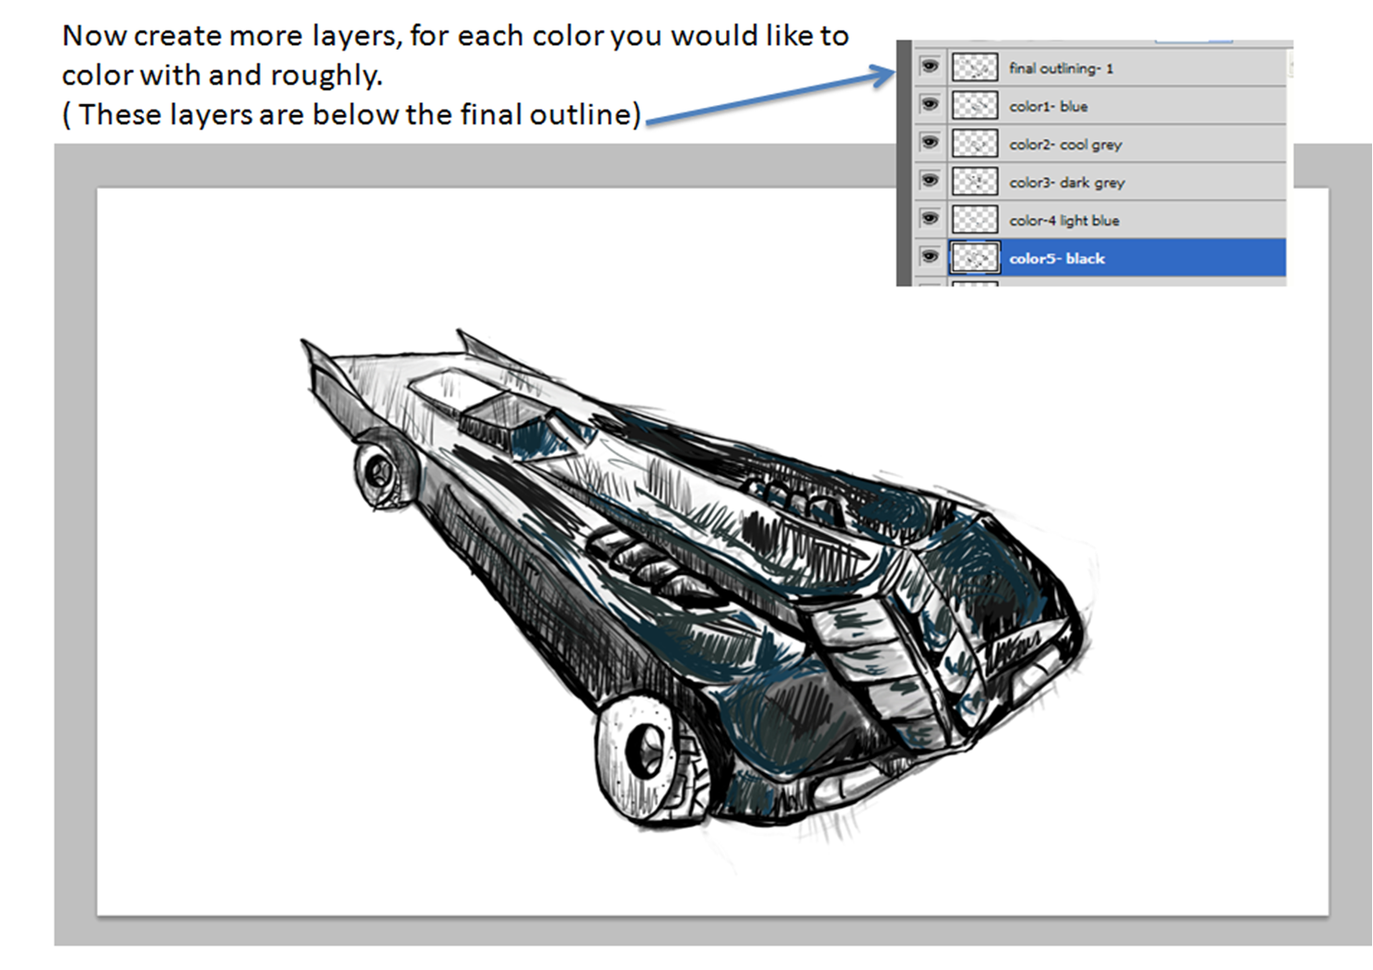This screenshot has height=970, width=1373.
Task: Hide the final outlining- 1 layer
Action: [930, 66]
